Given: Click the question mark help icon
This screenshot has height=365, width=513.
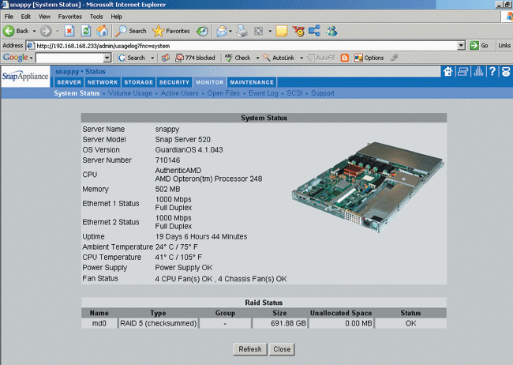Looking at the screenshot, I should 492,71.
